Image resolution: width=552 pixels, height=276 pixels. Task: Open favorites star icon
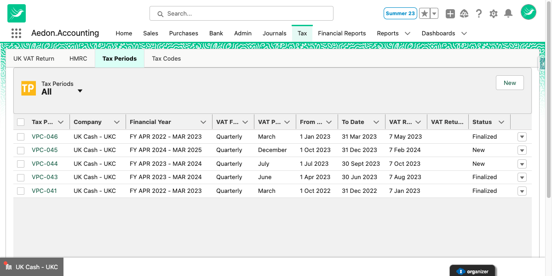pyautogui.click(x=425, y=13)
